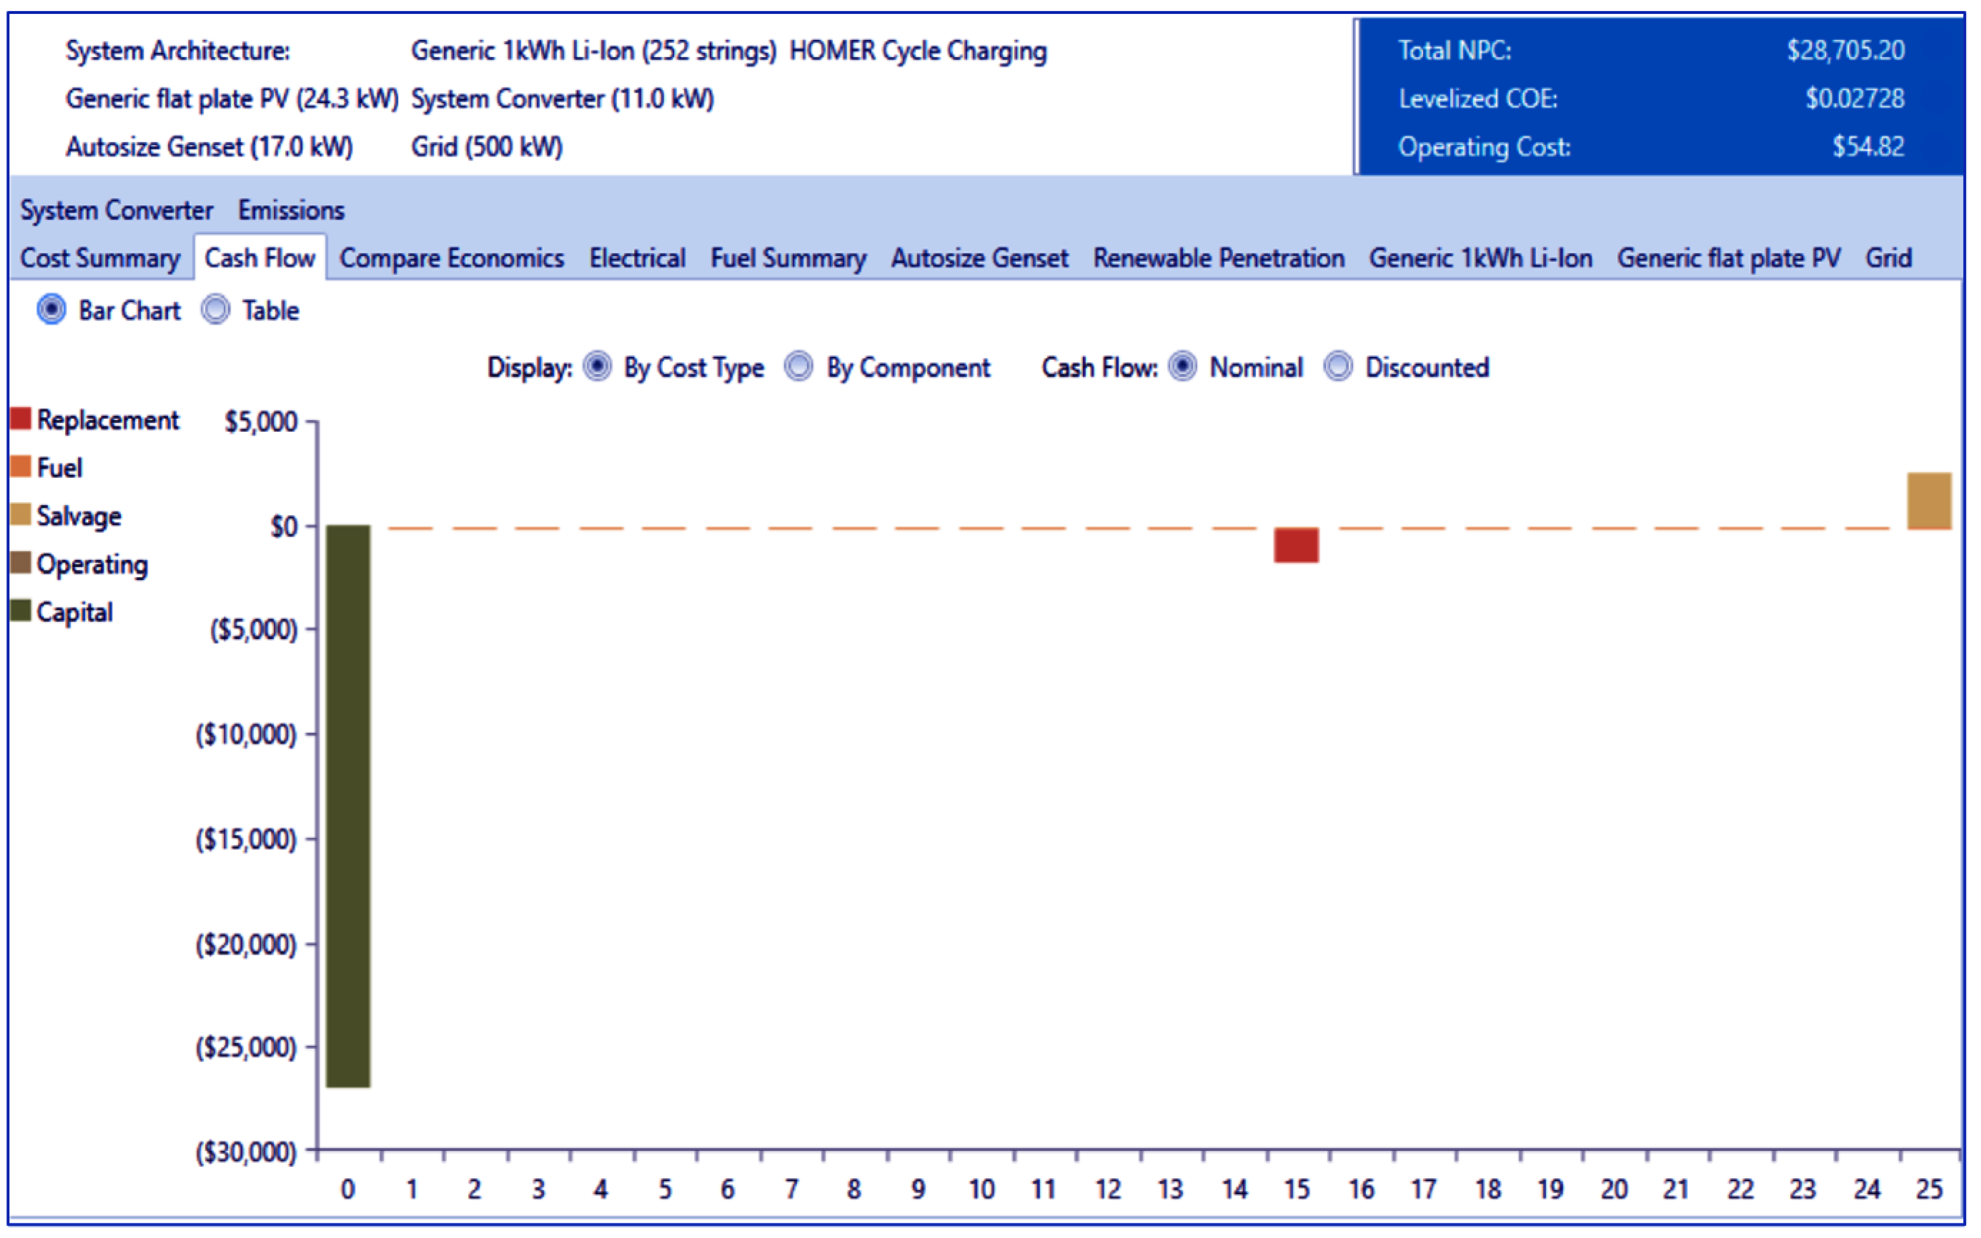Click the Salvage legend color swatch
Screen dimensions: 1981x1238
tap(21, 515)
